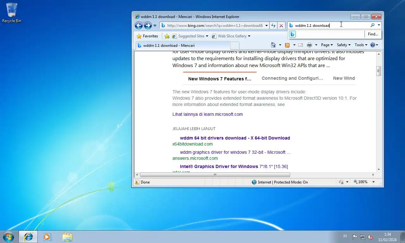
Task: Open the Recycle Bin desktop icon
Action: point(12,13)
